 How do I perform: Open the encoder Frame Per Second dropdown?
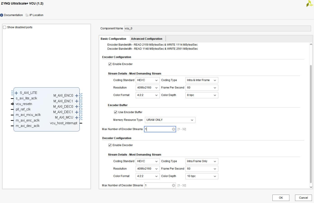tap(202, 88)
